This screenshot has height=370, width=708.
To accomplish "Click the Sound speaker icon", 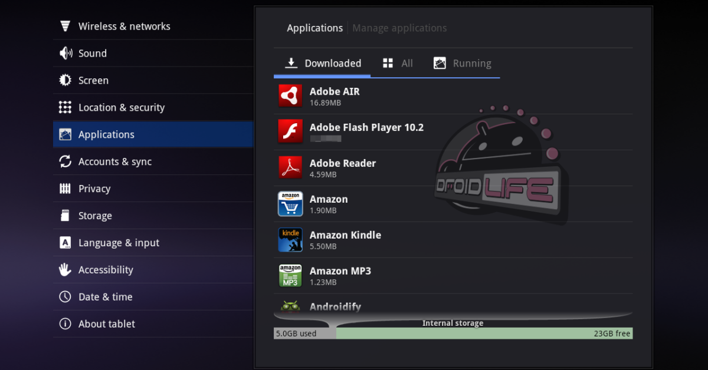I will 65,54.
